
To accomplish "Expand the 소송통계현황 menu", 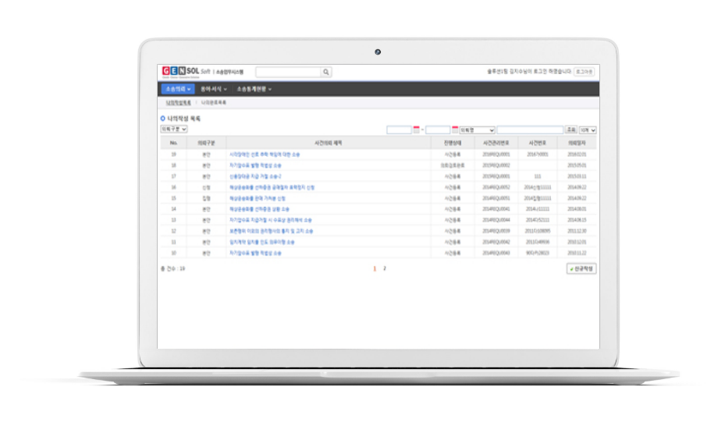I will 254,89.
